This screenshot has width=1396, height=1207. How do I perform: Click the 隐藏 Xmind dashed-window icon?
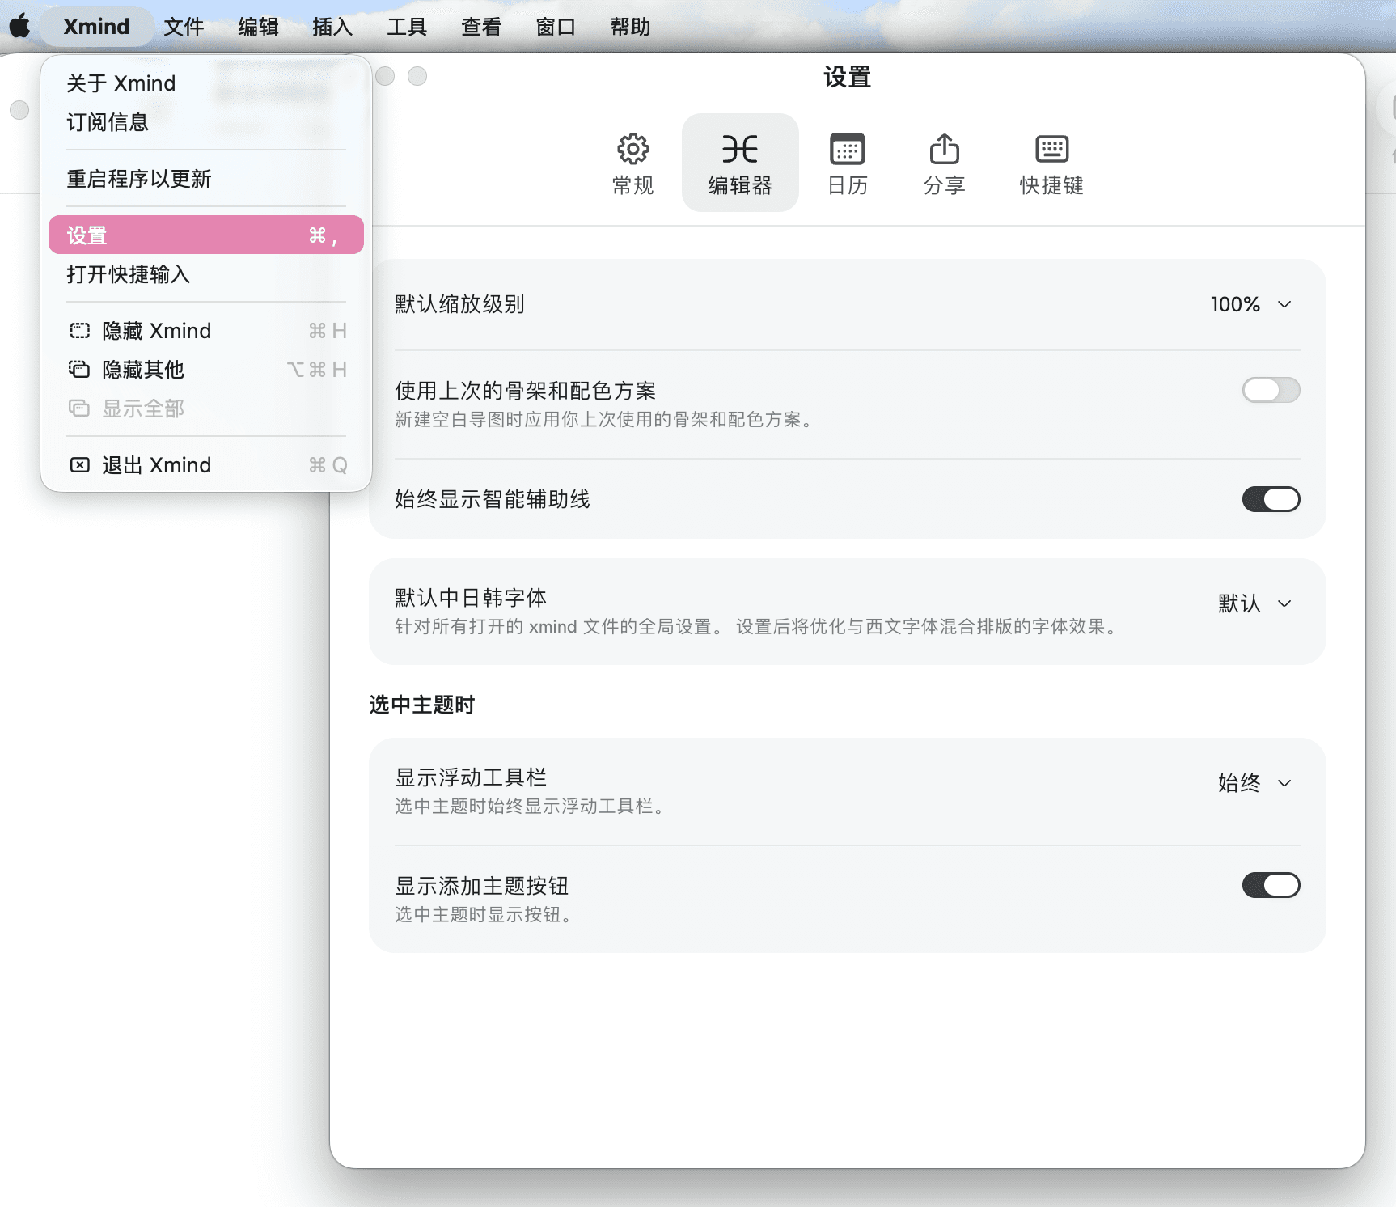pos(79,331)
